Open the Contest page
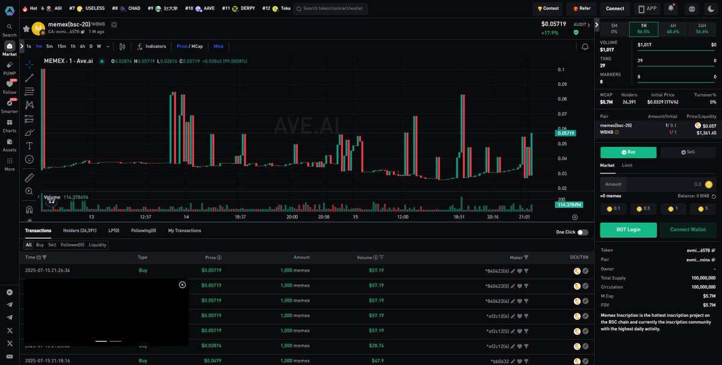This screenshot has height=365, width=722. 548,8
